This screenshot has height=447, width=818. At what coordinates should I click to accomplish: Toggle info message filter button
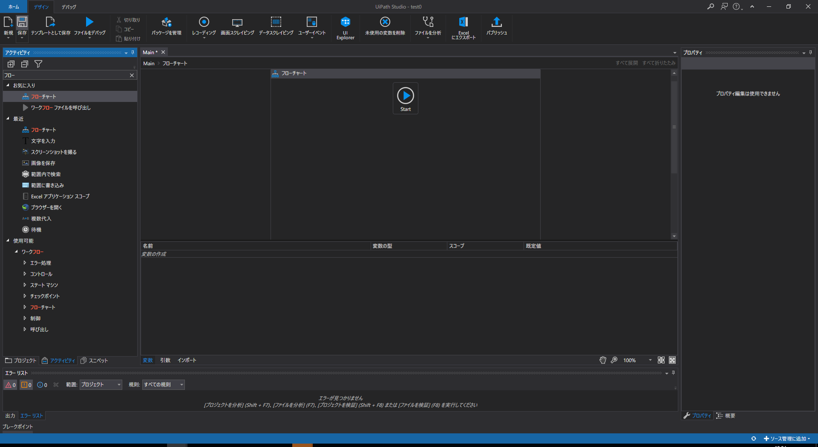[x=42, y=385]
